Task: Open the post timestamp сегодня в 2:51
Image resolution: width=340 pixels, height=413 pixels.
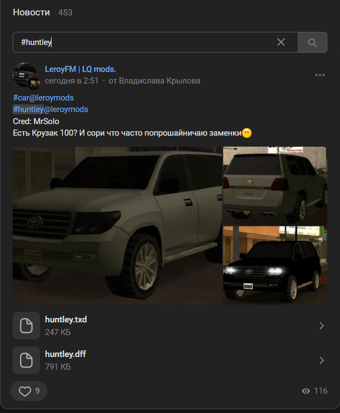Action: pos(71,81)
